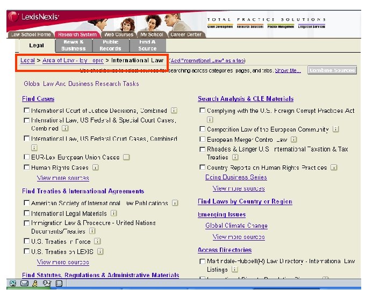The image size is (387, 290).
Task: Check Martindale-Hubbell Law Directory box
Action: (202, 262)
